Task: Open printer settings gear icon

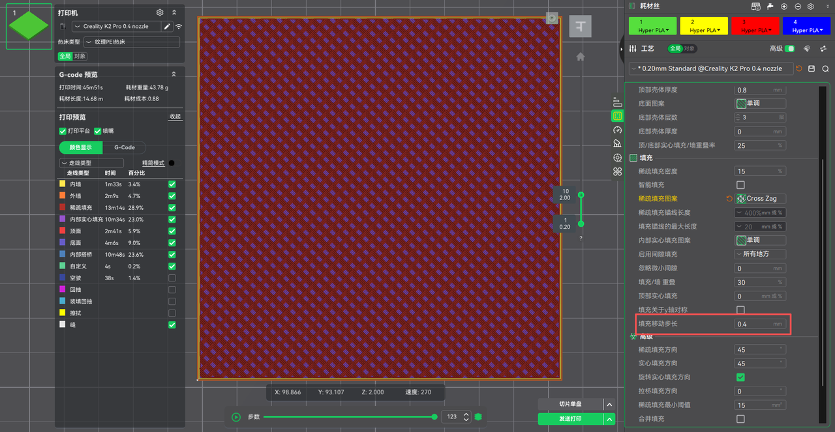Action: pyautogui.click(x=160, y=13)
